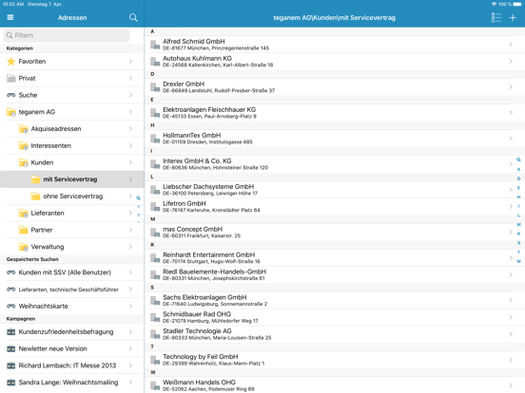The height and width of the screenshot is (393, 525).
Task: Open Reinhardt Entertainment GmbH entry
Action: tap(335, 257)
